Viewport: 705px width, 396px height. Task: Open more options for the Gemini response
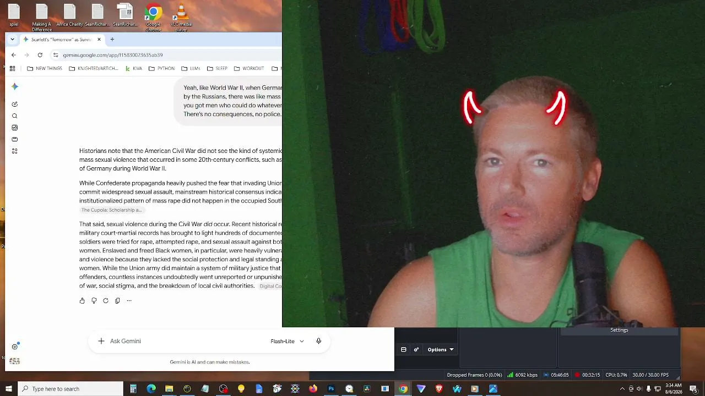129,301
